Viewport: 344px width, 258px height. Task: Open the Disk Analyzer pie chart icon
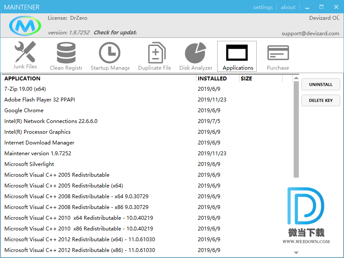coord(196,52)
